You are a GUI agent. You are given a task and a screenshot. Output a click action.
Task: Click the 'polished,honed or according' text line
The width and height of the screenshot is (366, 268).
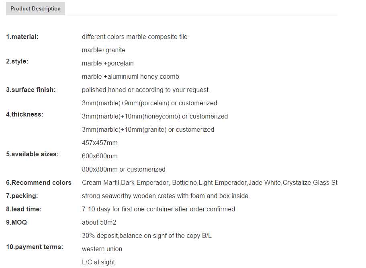coord(146,90)
